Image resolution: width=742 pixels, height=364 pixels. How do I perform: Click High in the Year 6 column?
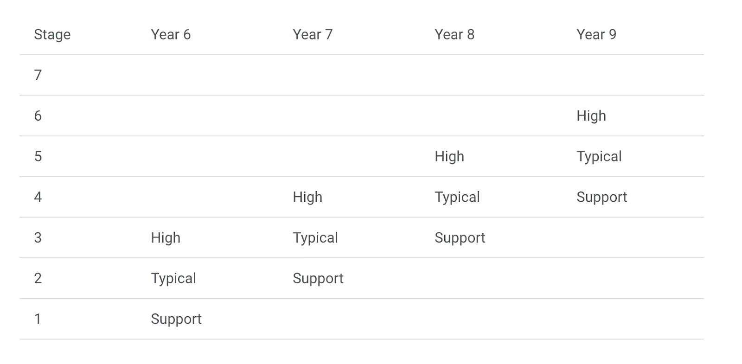(x=166, y=238)
